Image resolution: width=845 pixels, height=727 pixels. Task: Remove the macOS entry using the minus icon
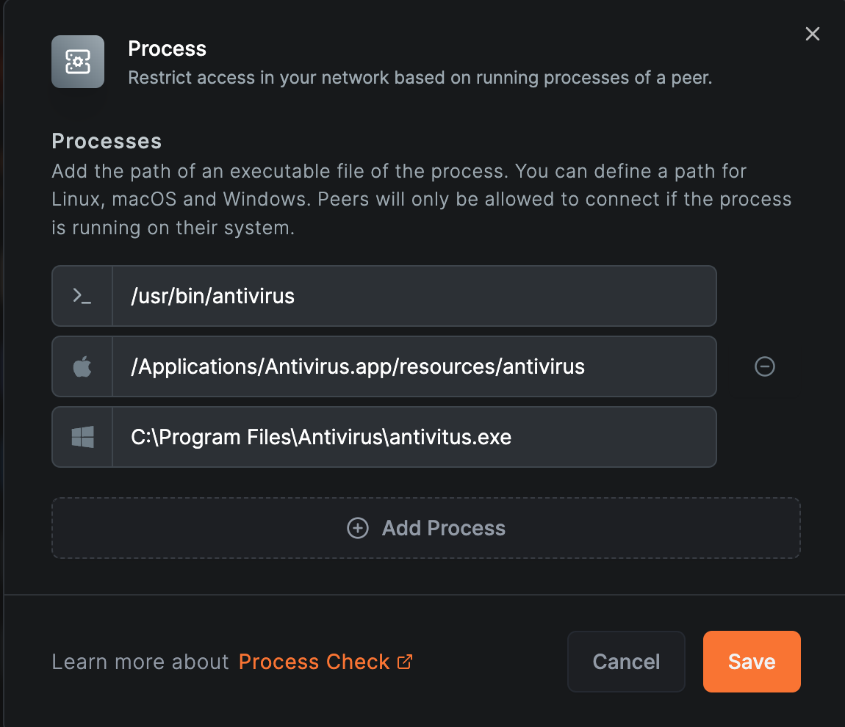click(x=764, y=366)
